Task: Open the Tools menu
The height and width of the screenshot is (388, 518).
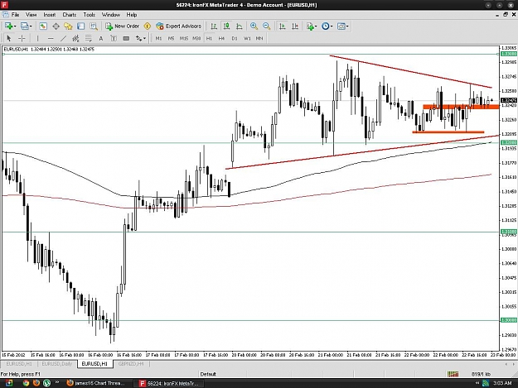Action: (89, 15)
